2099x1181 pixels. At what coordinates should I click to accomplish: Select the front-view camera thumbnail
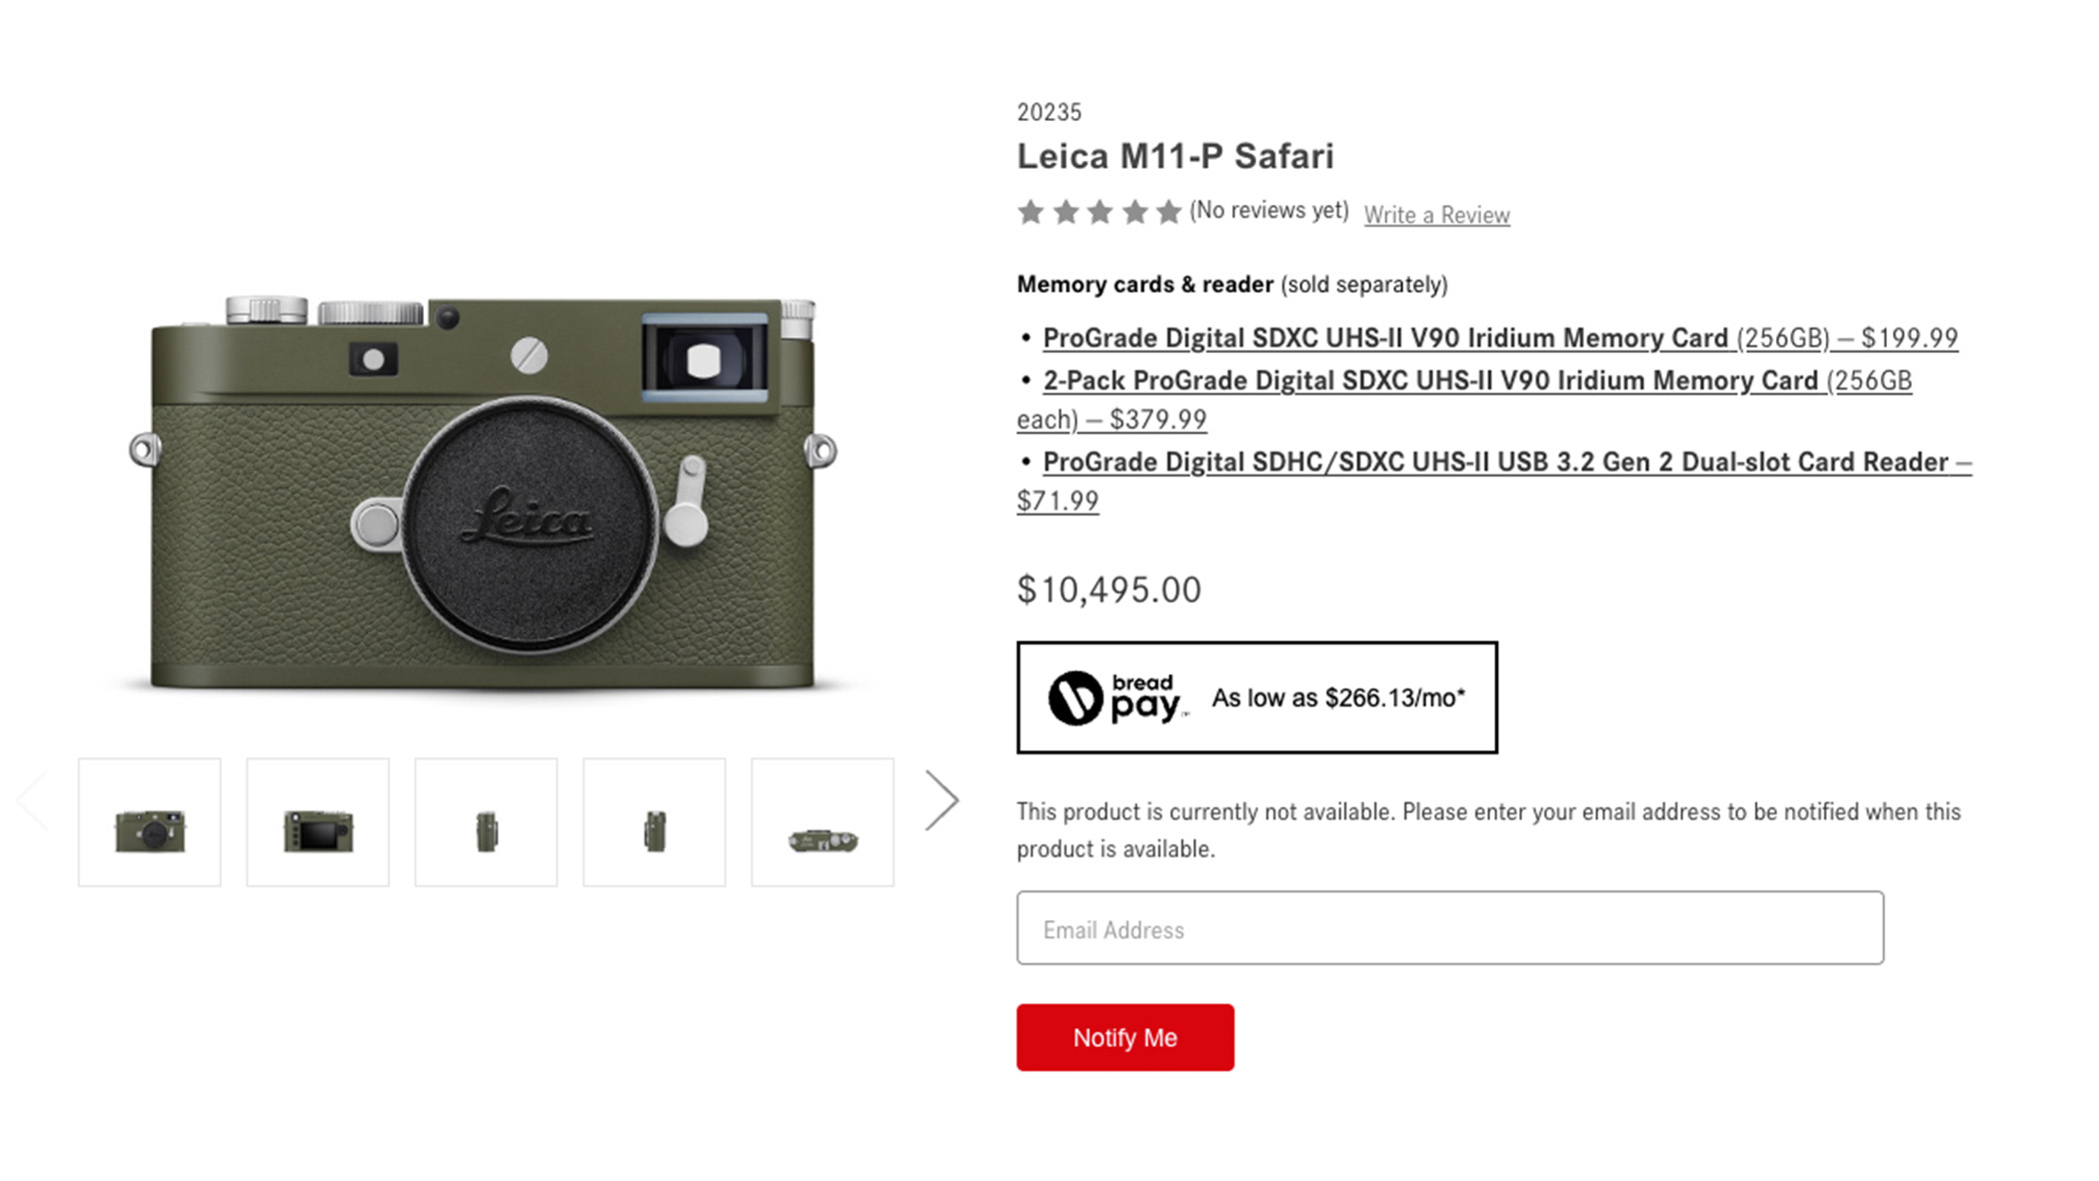pyautogui.click(x=150, y=822)
